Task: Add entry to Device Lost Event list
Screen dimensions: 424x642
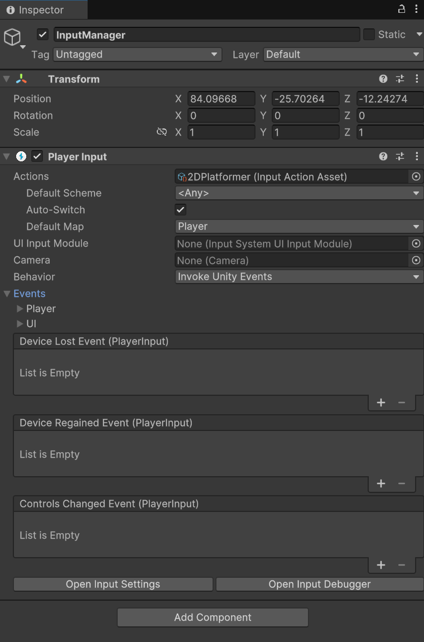Action: point(381,403)
